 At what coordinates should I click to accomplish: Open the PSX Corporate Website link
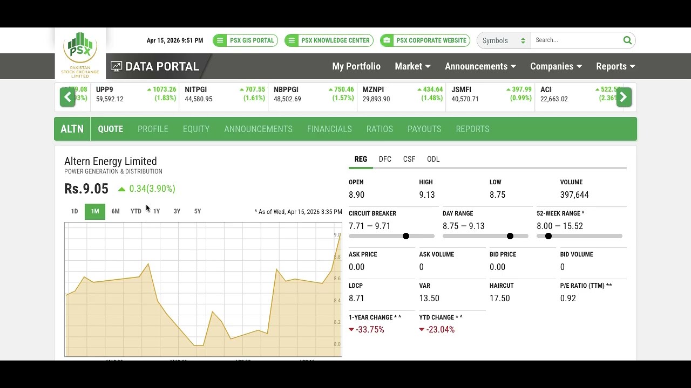coord(425,40)
